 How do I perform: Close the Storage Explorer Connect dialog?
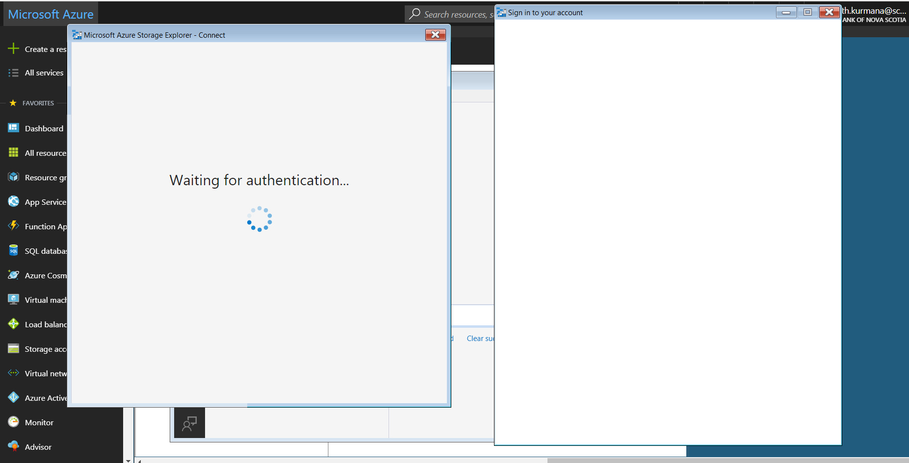pyautogui.click(x=435, y=34)
